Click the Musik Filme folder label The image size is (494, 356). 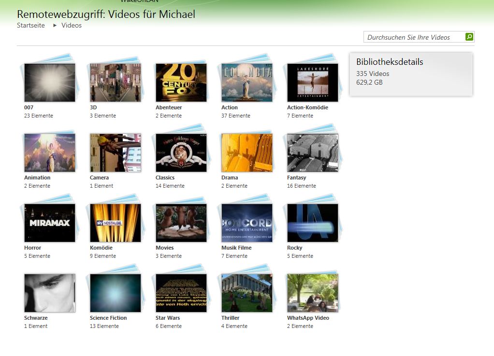[x=236, y=248]
